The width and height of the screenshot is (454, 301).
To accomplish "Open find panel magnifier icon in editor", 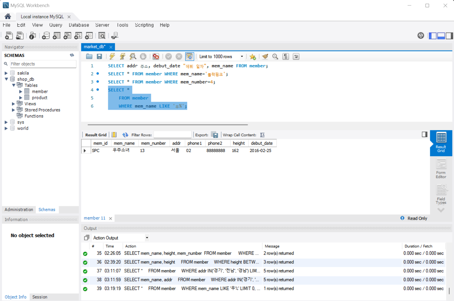I will pyautogui.click(x=275, y=56).
